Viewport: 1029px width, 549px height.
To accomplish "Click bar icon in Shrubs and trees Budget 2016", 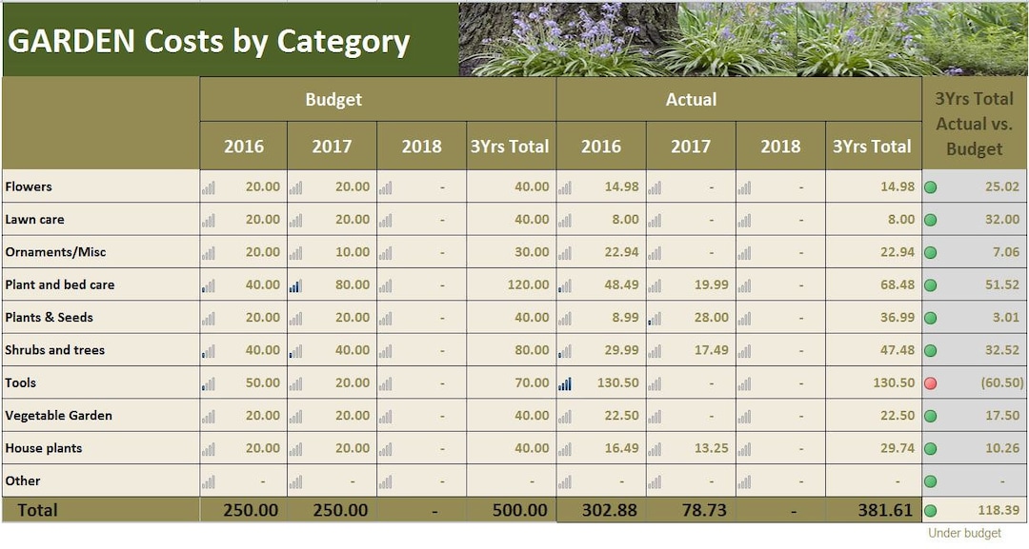I will [x=208, y=351].
